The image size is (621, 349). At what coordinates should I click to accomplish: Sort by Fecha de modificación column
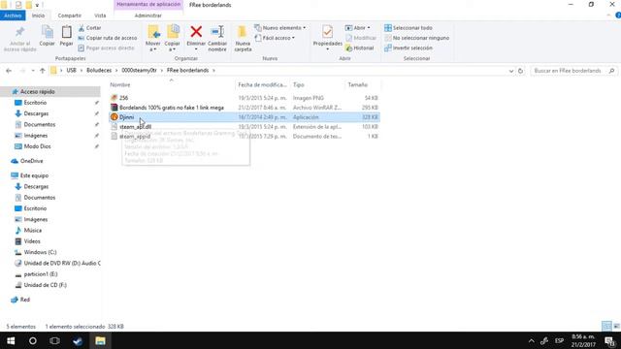click(263, 84)
